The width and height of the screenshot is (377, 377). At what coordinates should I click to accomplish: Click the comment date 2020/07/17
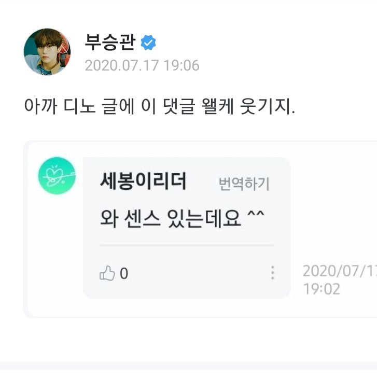(x=339, y=271)
